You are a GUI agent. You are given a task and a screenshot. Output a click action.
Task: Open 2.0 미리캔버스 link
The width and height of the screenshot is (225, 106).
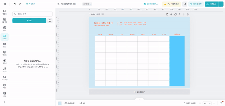pyautogui.click(x=151, y=4)
